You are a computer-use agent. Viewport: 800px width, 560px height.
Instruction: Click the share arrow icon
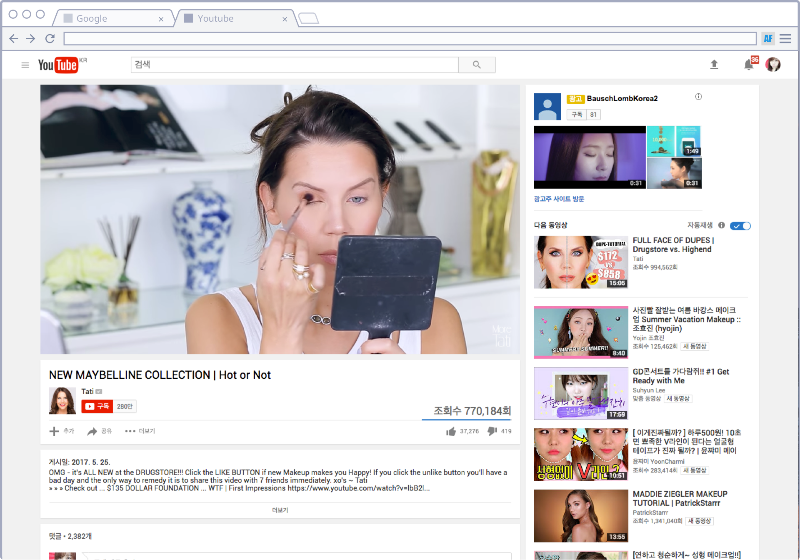click(x=92, y=431)
